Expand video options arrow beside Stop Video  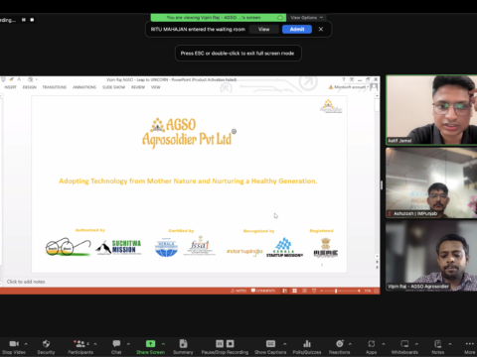point(26,344)
